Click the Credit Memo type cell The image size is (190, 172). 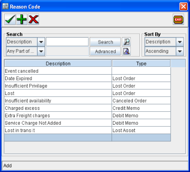(141, 108)
